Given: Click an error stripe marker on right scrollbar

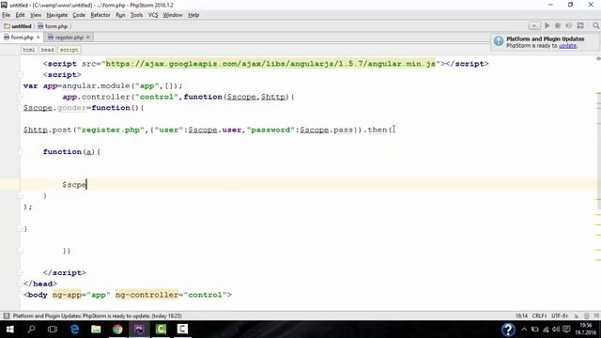Looking at the screenshot, I should coord(598,94).
